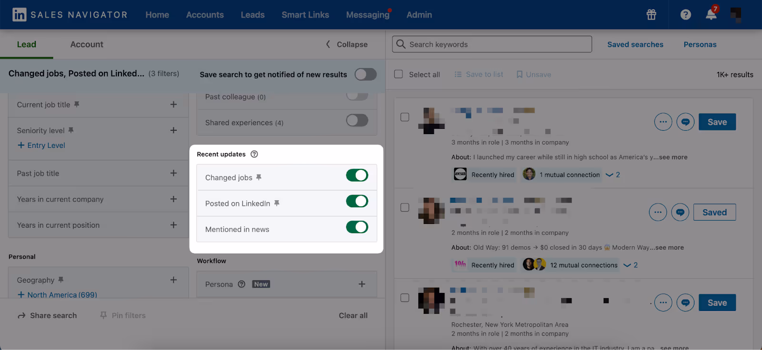Turn off the Posted on LinkedIn toggle
Screen dimensions: 762x350
[357, 202]
